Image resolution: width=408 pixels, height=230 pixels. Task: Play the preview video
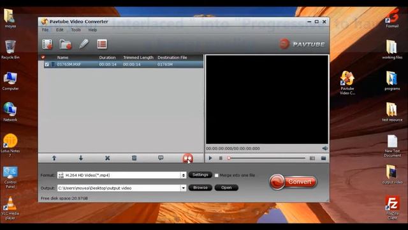point(210,158)
